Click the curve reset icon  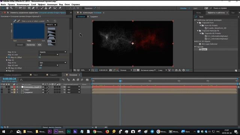coord(55,21)
